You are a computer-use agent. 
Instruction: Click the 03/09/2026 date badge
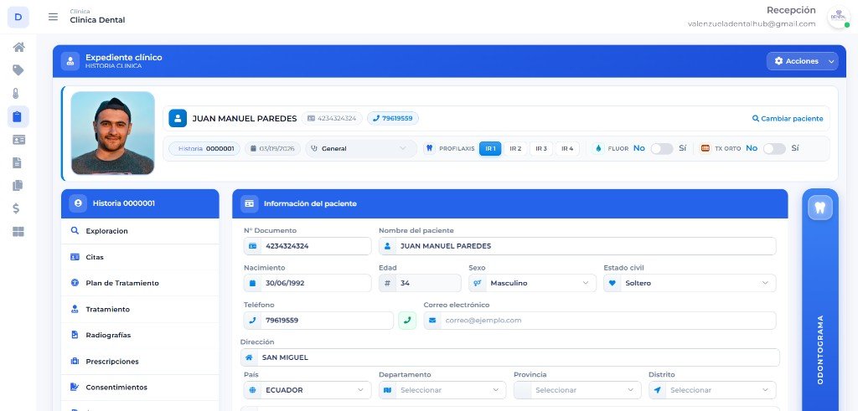tap(272, 149)
